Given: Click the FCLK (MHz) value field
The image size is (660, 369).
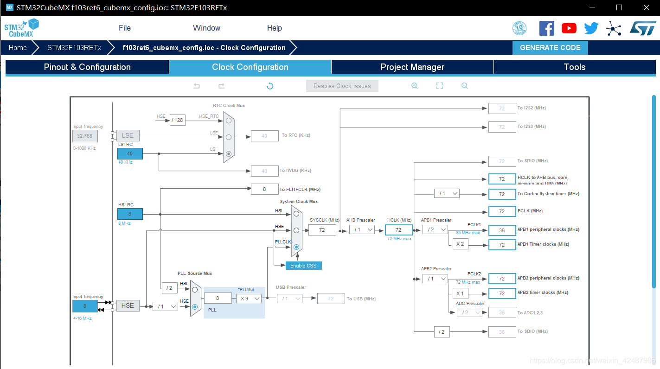Looking at the screenshot, I should click(502, 211).
